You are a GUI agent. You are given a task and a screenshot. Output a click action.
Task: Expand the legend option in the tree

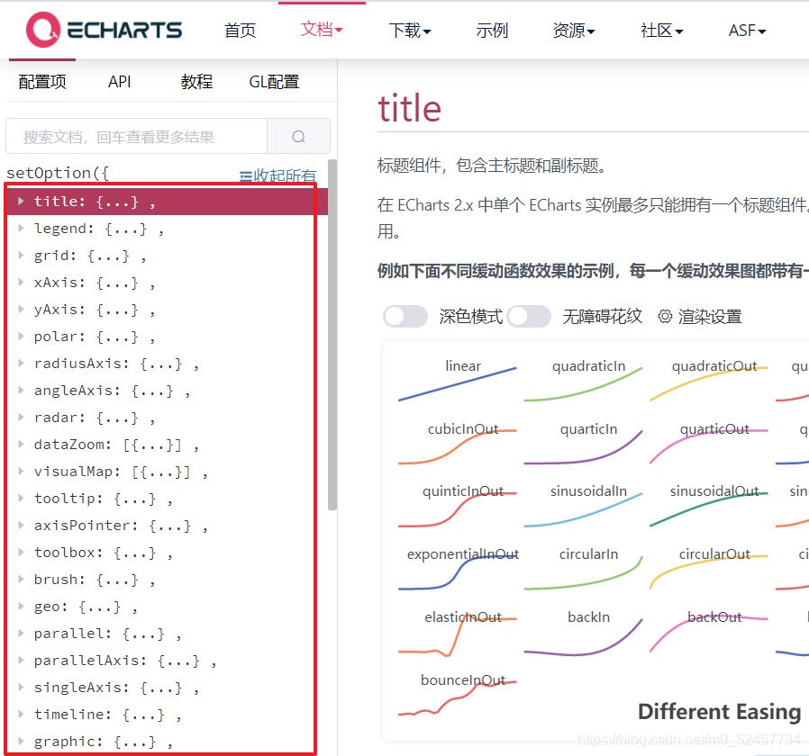22,228
